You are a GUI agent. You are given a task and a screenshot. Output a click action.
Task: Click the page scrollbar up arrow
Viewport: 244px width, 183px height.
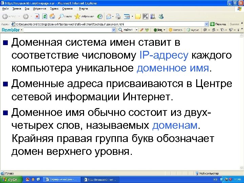[242, 36]
